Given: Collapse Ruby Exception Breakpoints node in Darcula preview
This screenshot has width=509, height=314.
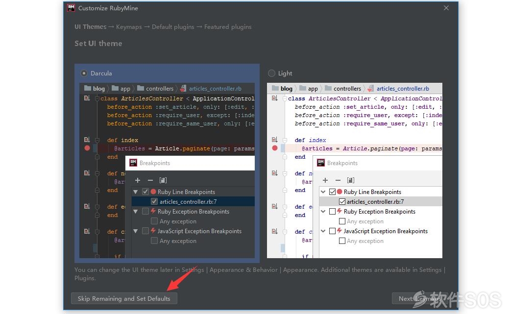Looking at the screenshot, I should pos(136,212).
